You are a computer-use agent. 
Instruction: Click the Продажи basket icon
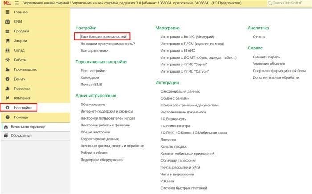(x=8, y=31)
